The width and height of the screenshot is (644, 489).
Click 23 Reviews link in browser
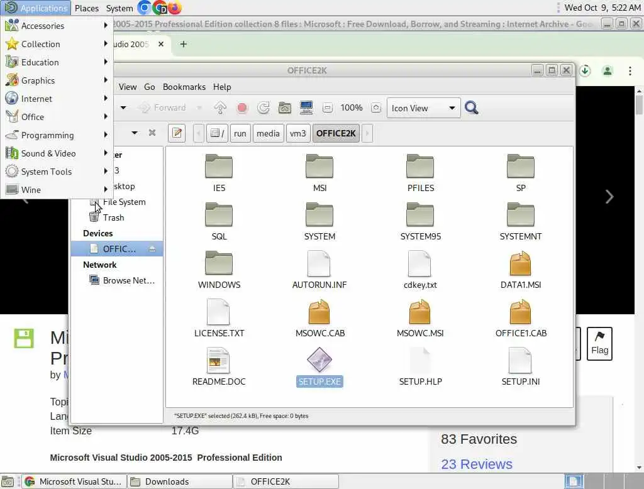[x=477, y=464]
